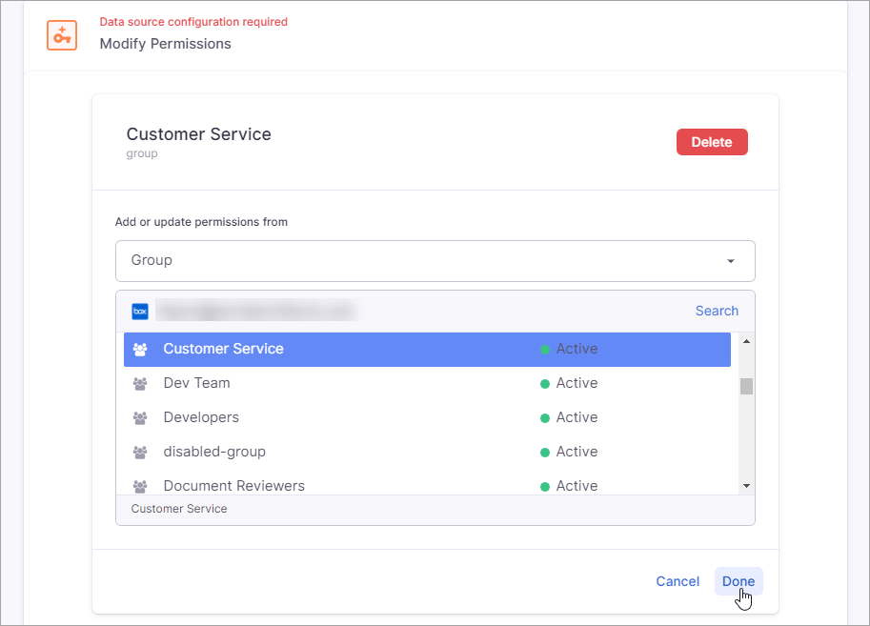
Task: Select Customer Service from the group list
Action: pos(224,349)
